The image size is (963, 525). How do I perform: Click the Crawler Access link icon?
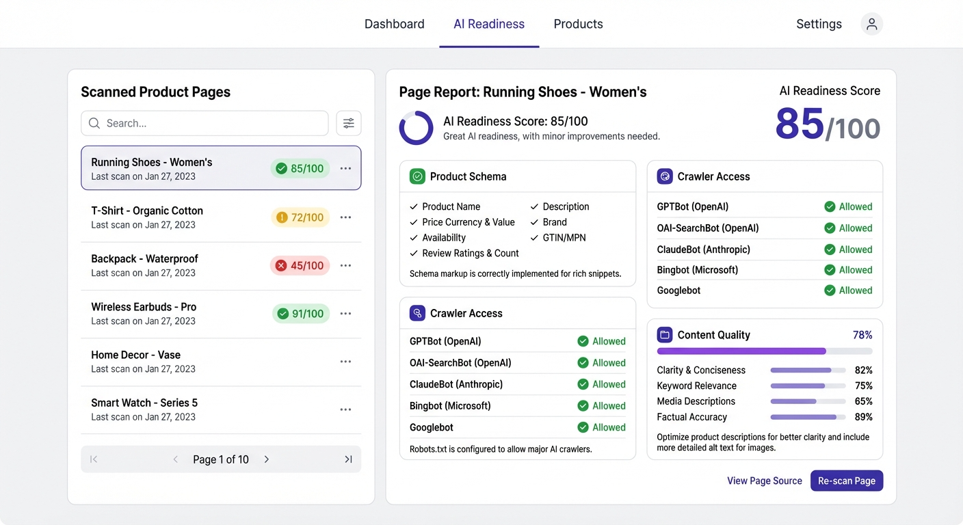click(x=417, y=313)
